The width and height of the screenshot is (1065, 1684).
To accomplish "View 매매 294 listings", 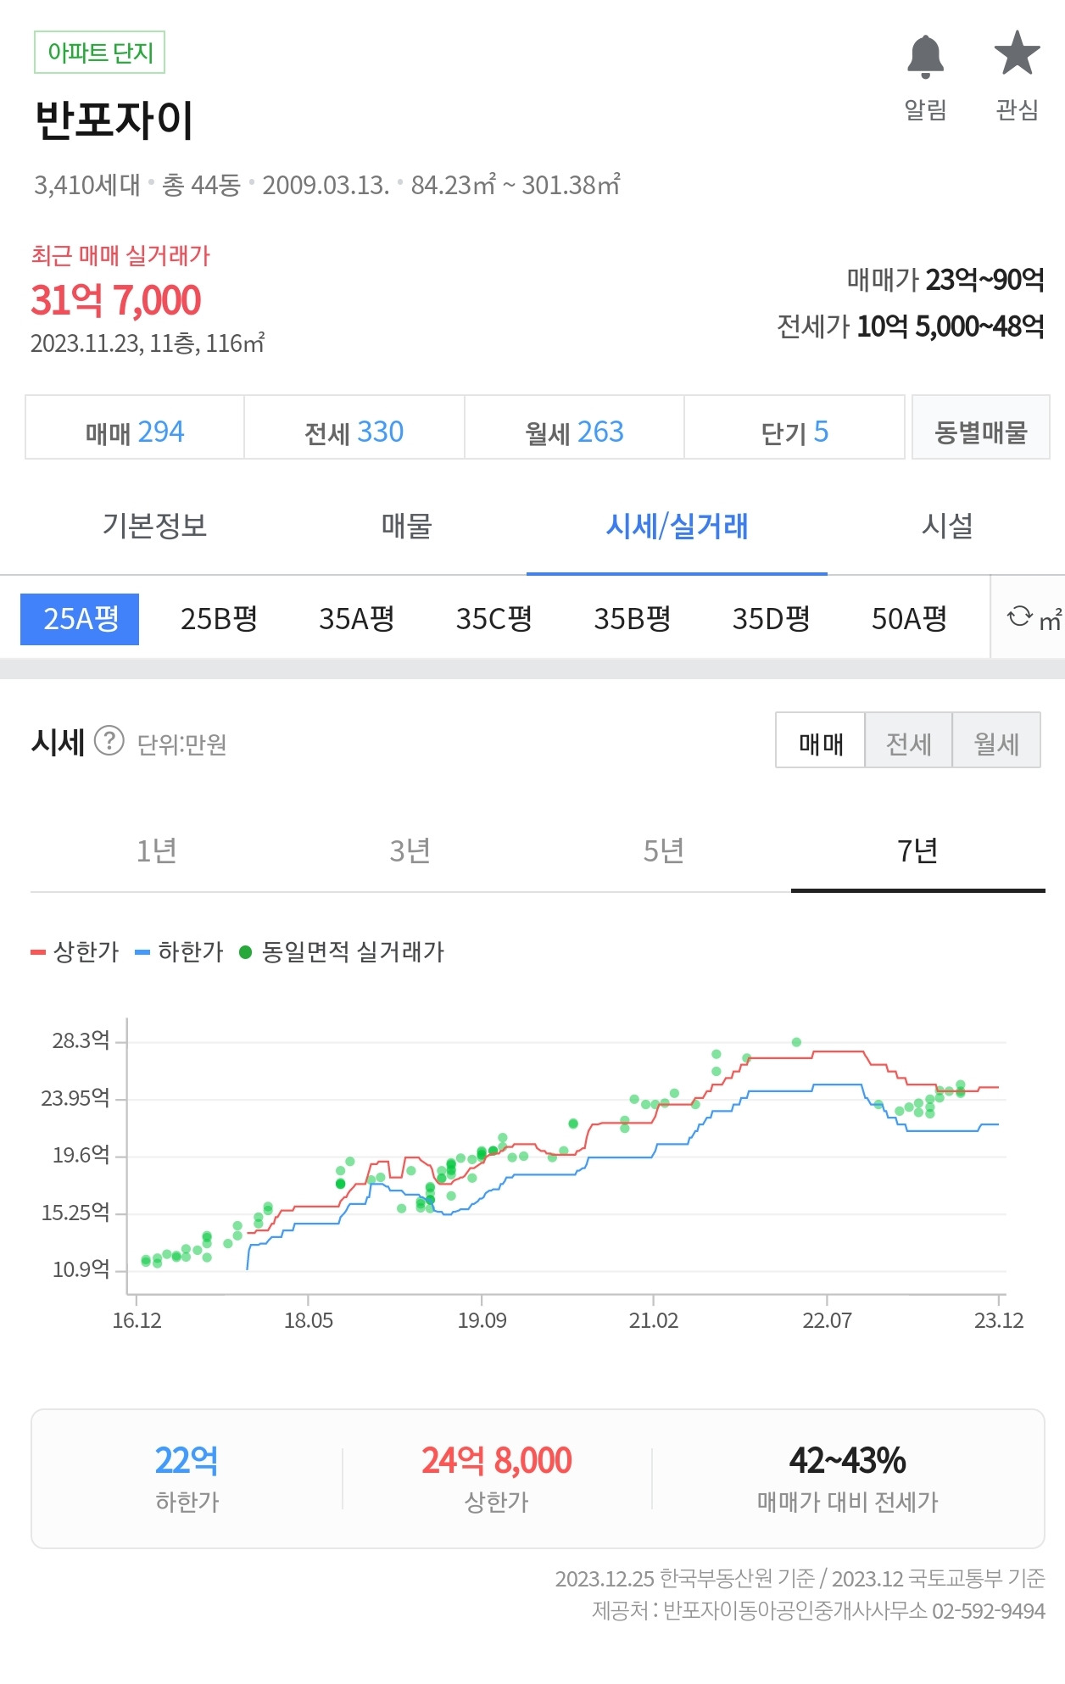I will pos(135,427).
